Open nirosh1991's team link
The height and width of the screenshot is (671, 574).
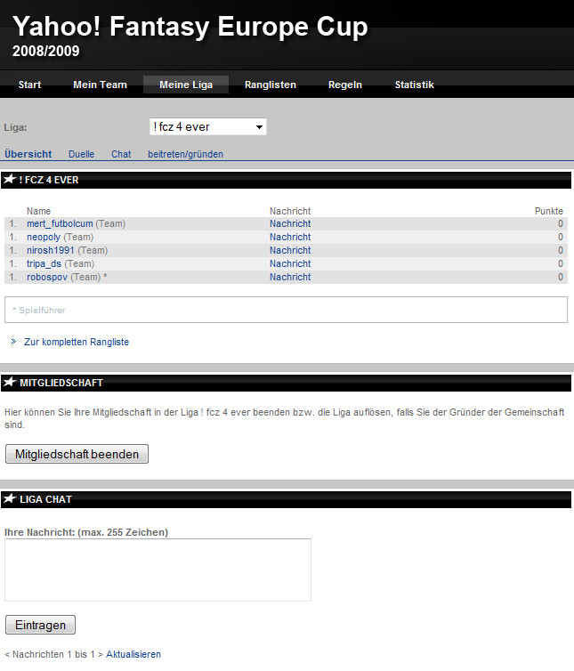click(50, 250)
